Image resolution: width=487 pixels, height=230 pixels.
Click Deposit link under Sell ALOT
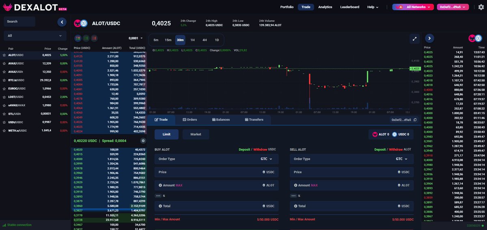point(380,149)
